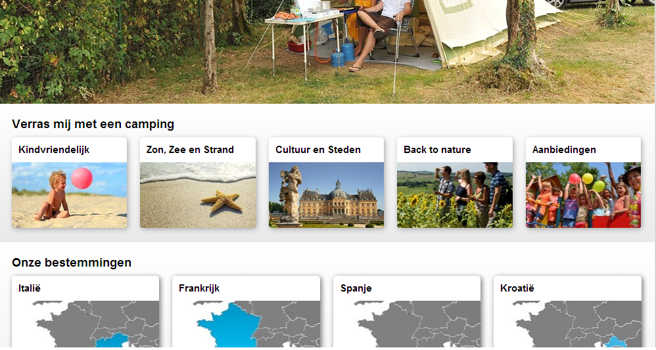This screenshot has width=656, height=350.
Task: Open the Spanje destination title
Action: [x=356, y=288]
